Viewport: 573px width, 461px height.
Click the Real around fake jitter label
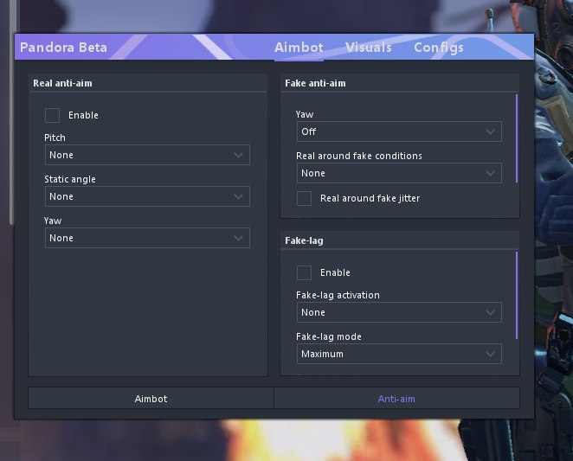point(370,198)
